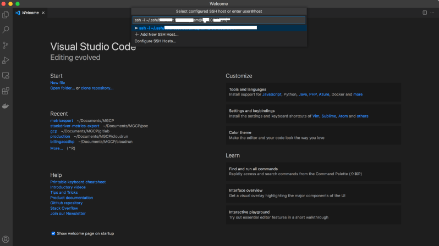This screenshot has width=439, height=246.
Task: Click the clone repository link
Action: pyautogui.click(x=97, y=88)
